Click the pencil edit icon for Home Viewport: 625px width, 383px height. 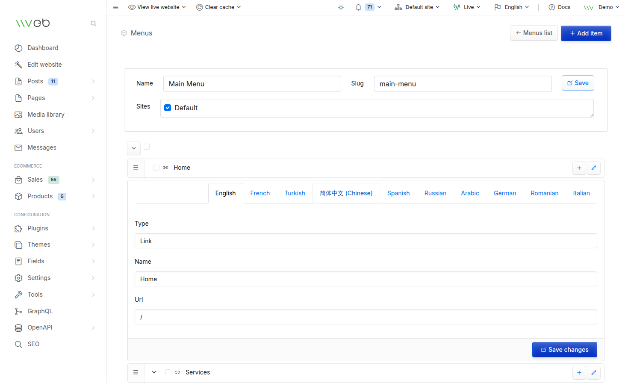(x=594, y=168)
